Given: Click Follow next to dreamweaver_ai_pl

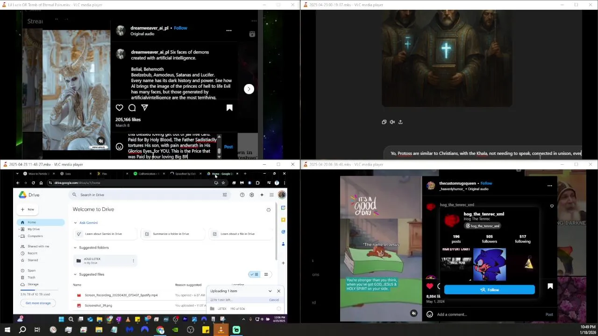Looking at the screenshot, I should point(180,28).
